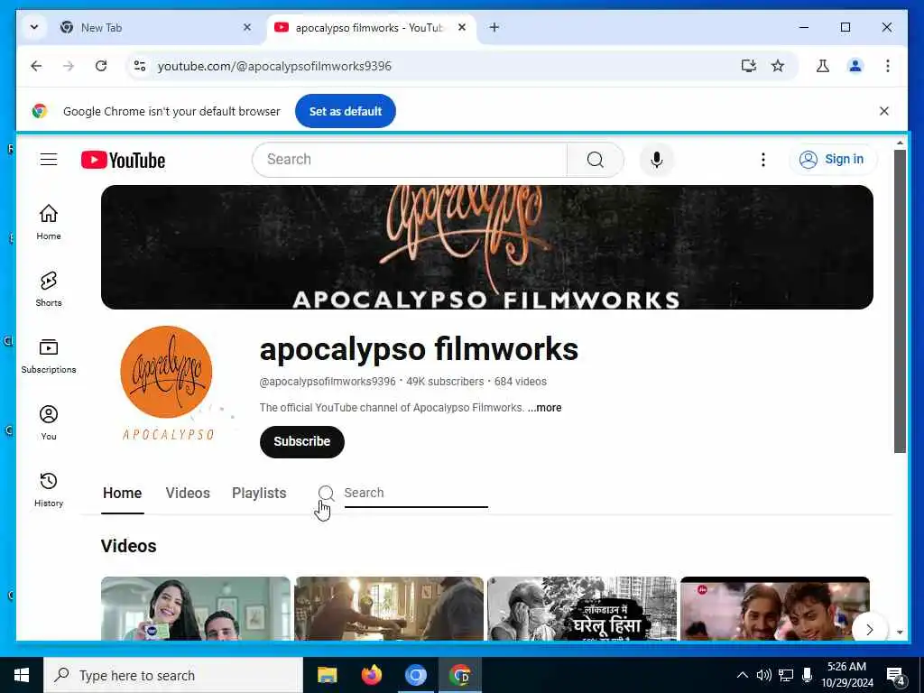Select the channel Home tab
The height and width of the screenshot is (693, 924).
coord(122,494)
